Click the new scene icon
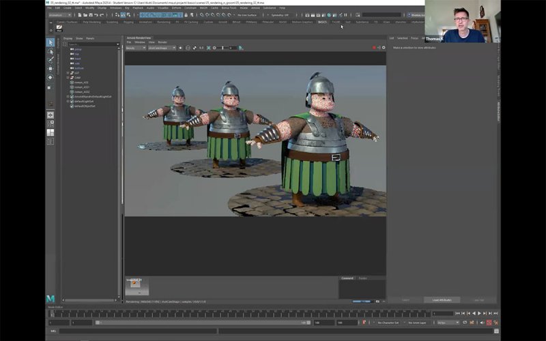The height and width of the screenshot is (341, 546). pos(80,15)
